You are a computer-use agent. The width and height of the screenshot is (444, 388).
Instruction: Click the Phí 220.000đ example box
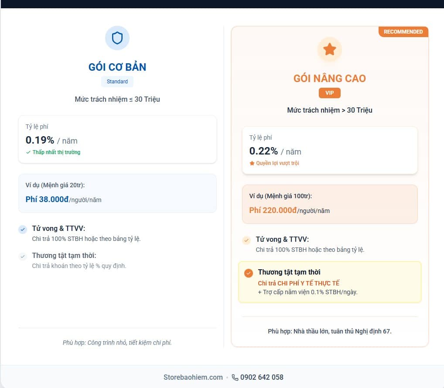tap(329, 204)
